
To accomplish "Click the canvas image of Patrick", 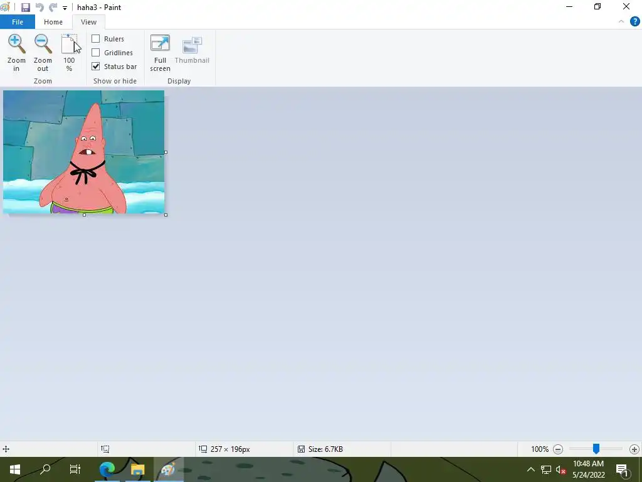I will 83,152.
